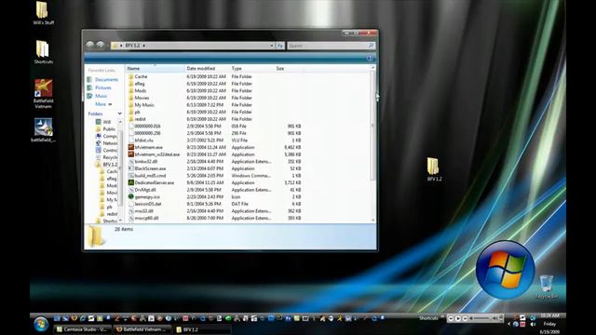Select the BFV 1.2 folder on desktop

pyautogui.click(x=434, y=169)
